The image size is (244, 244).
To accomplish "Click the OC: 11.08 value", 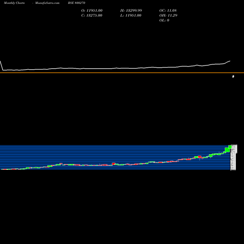I will point(168,11).
